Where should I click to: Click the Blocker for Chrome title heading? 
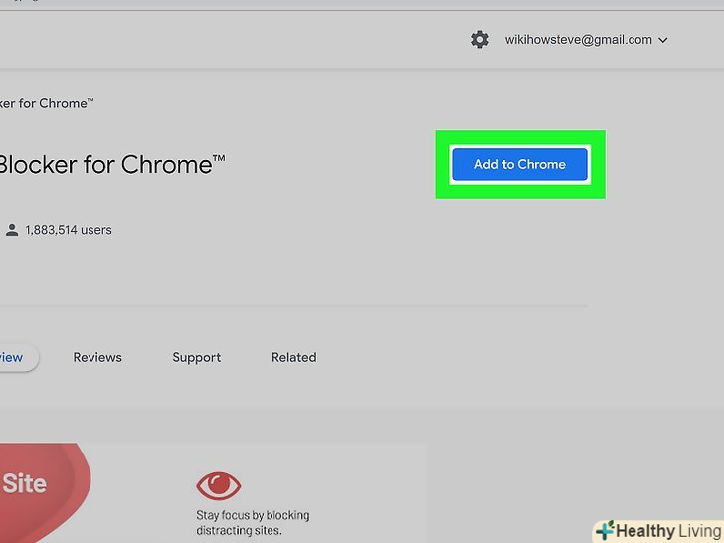(111, 164)
